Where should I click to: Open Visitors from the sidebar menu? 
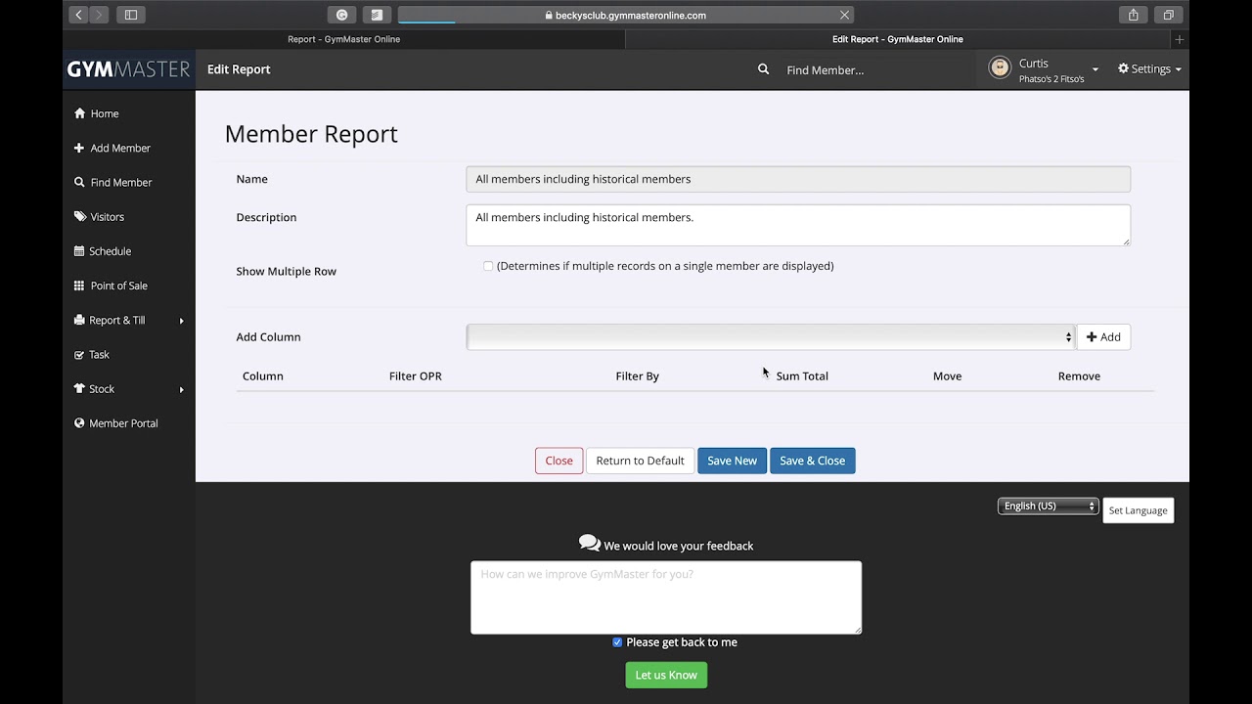107,217
